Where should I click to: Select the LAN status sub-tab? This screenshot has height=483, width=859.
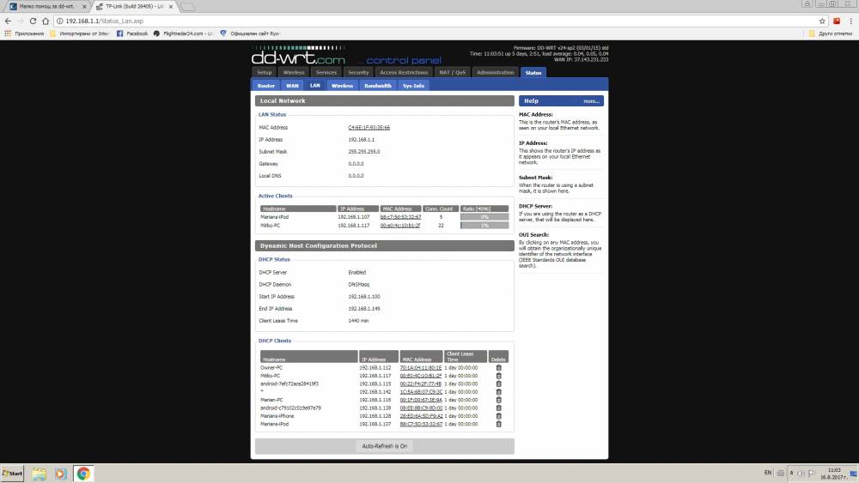(315, 85)
